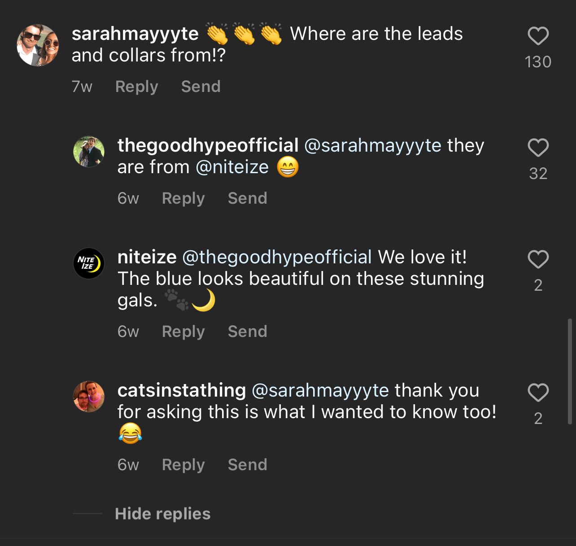Open the catsinstathing username link
This screenshot has width=576, height=546.
point(181,391)
